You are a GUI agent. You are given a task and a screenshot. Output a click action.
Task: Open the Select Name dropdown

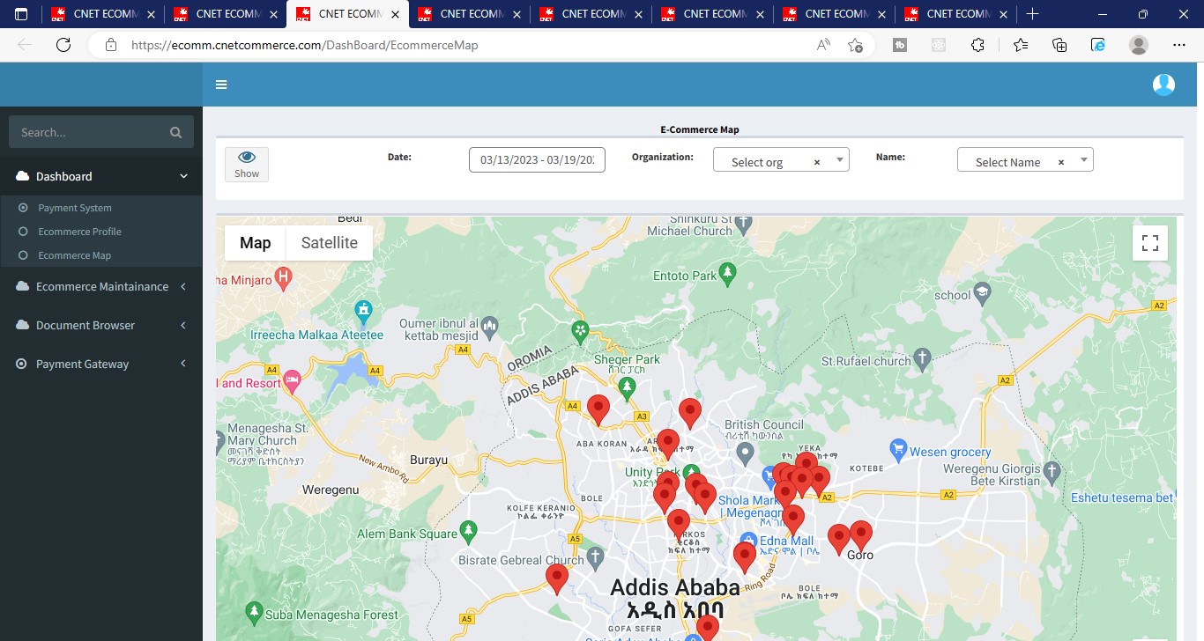pyautogui.click(x=1025, y=159)
